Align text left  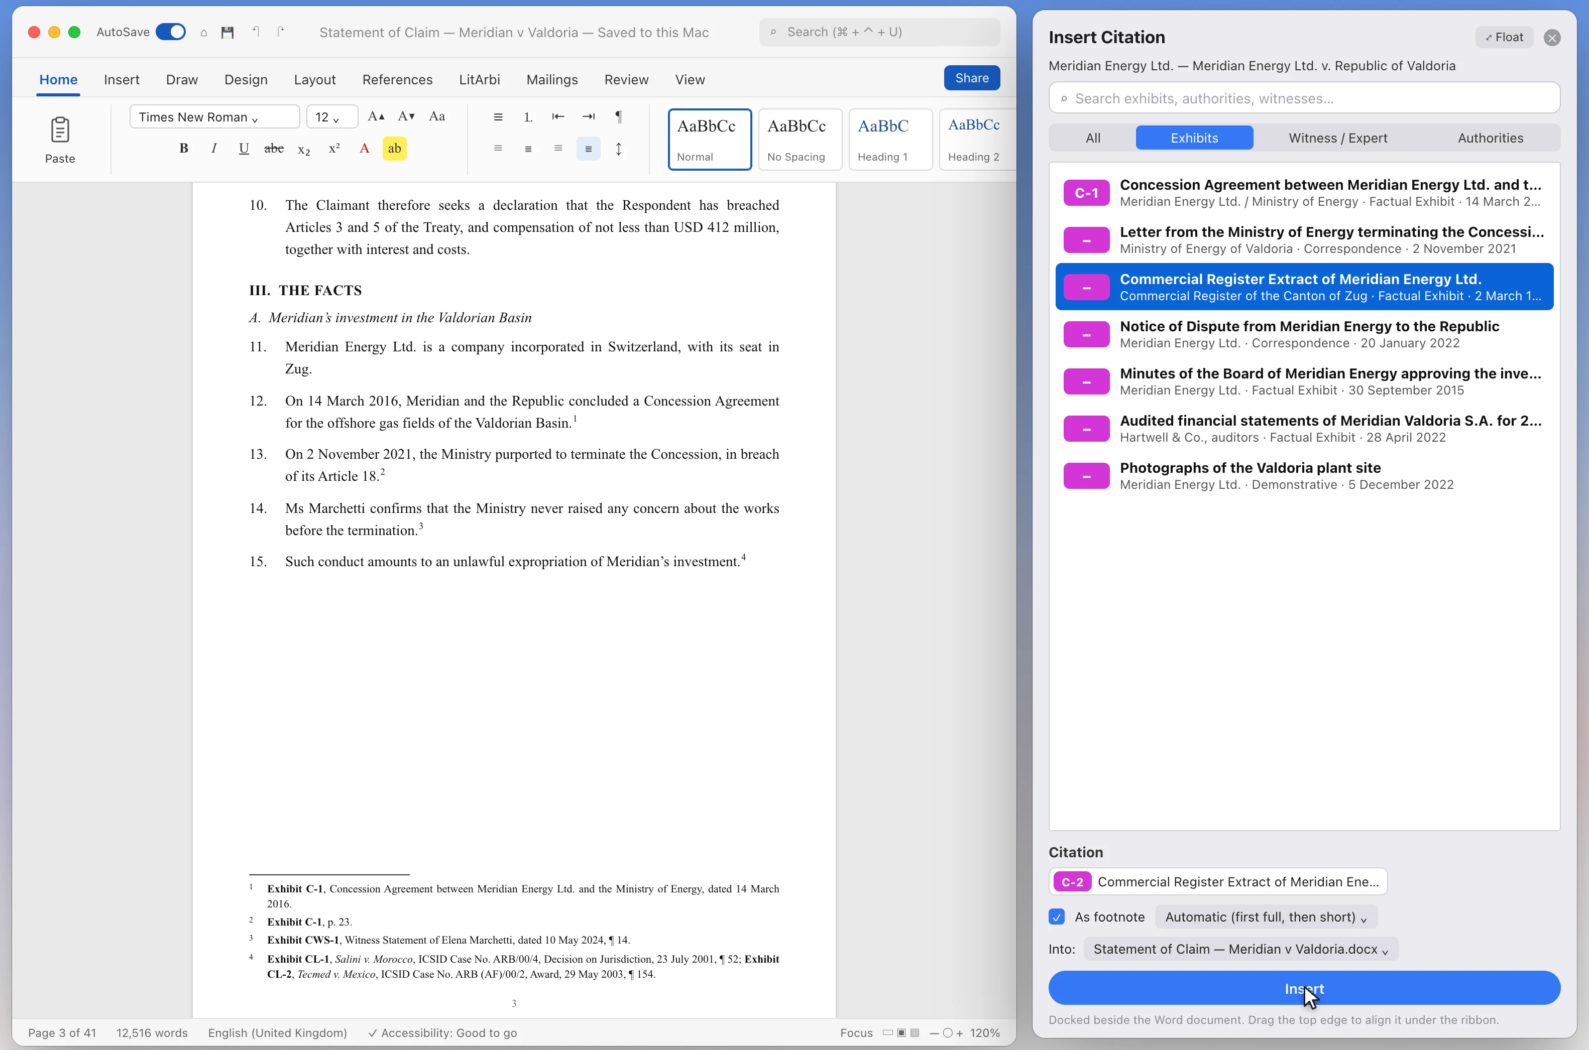point(498,149)
